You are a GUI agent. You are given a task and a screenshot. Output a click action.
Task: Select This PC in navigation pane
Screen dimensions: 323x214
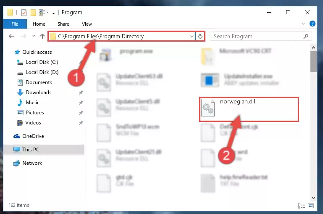coord(31,150)
